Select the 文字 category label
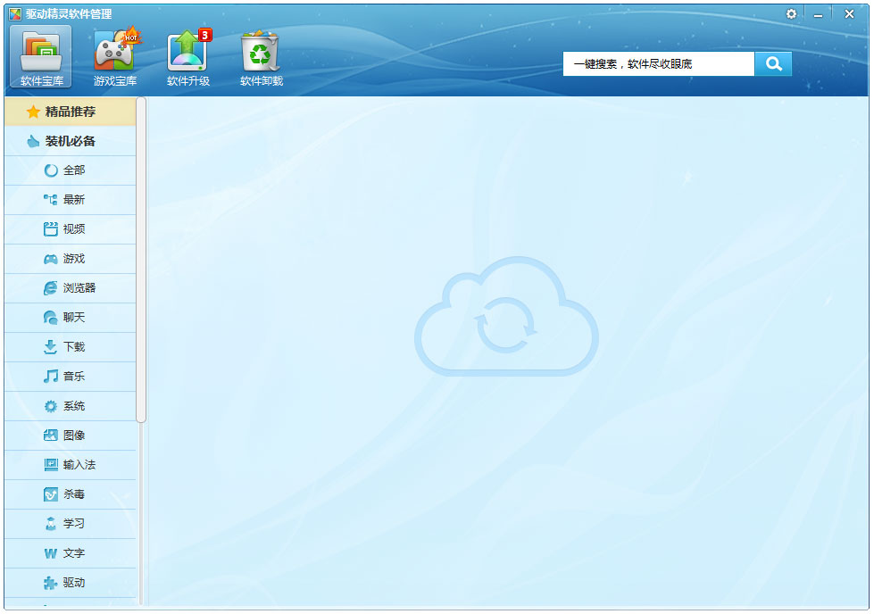 74,553
